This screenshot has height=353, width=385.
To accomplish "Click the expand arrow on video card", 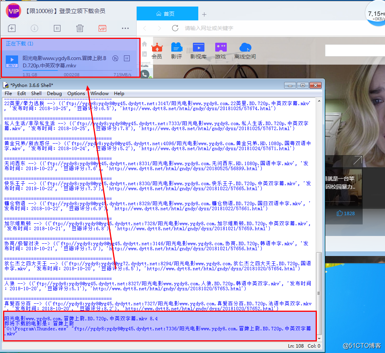I will (x=358, y=160).
